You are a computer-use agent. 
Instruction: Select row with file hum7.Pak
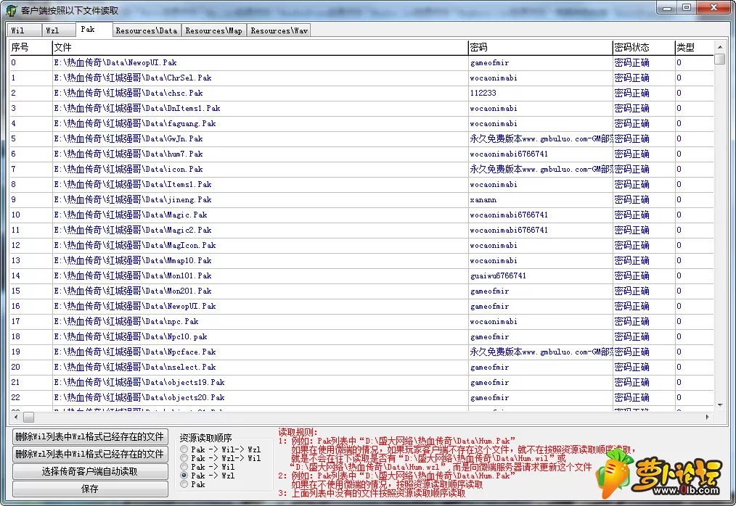tap(361, 154)
